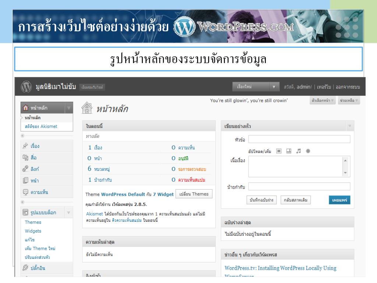This screenshot has height=283, width=377.
Task: Click the หัวข้อ title input field
Action: tap(299, 139)
